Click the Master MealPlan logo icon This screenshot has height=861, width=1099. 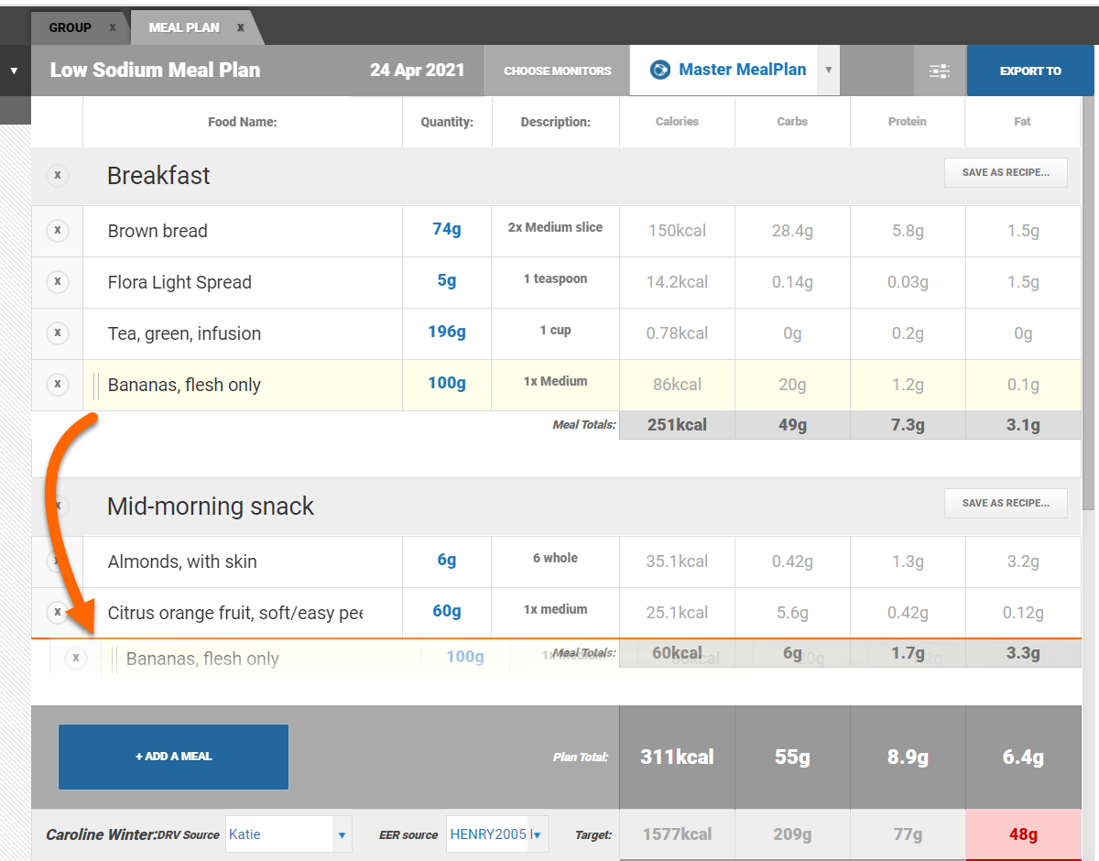[x=659, y=70]
